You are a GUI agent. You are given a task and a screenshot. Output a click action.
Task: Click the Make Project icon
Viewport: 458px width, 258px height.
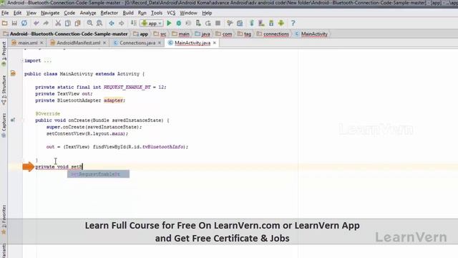pos(134,23)
